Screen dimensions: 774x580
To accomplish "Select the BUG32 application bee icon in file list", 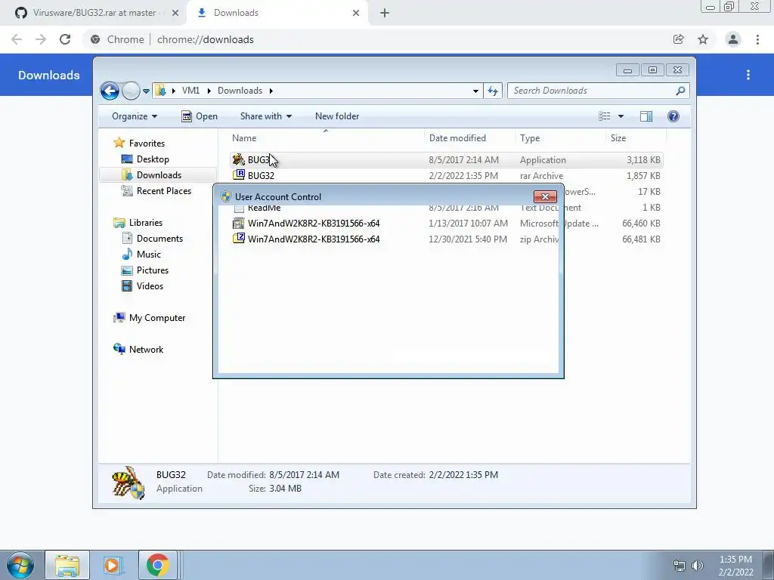I will pos(238,159).
